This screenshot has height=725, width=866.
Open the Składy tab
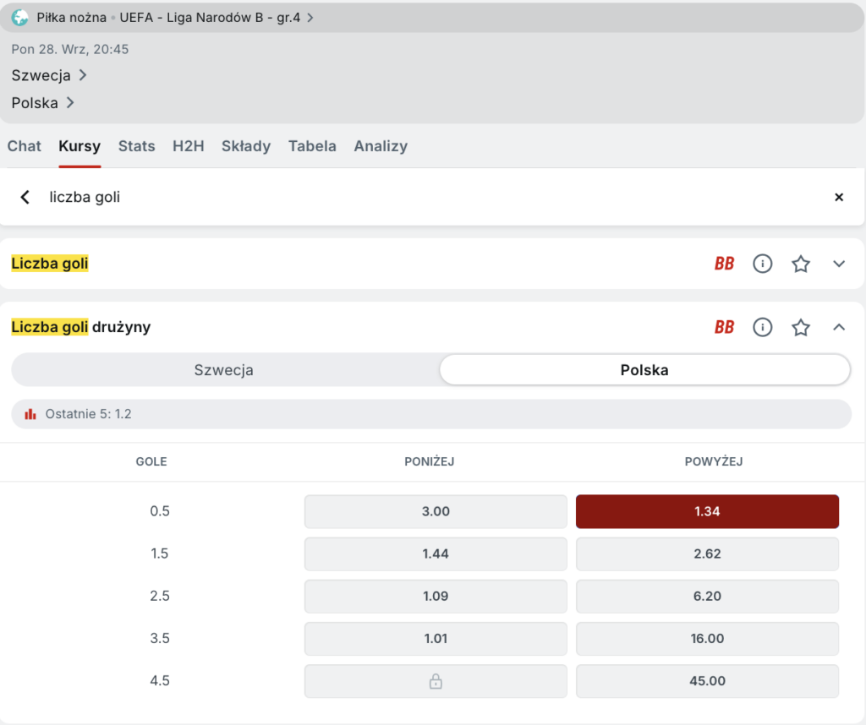pos(246,146)
